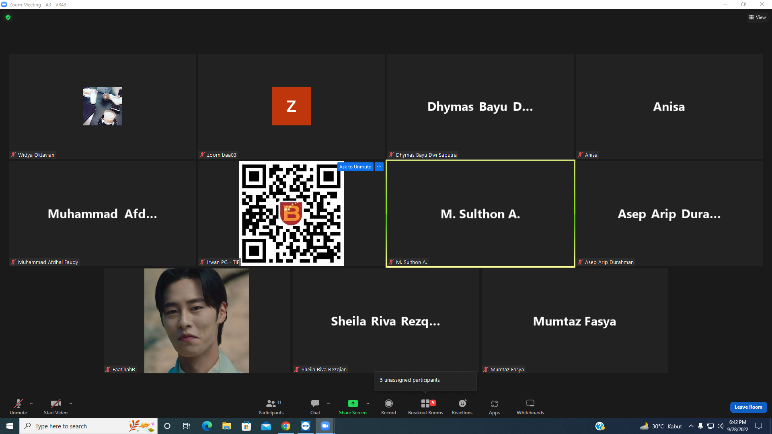Open the Windows notification center

click(759, 426)
